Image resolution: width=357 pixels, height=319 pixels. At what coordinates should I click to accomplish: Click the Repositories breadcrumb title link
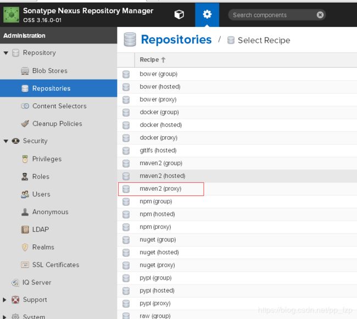tap(176, 40)
